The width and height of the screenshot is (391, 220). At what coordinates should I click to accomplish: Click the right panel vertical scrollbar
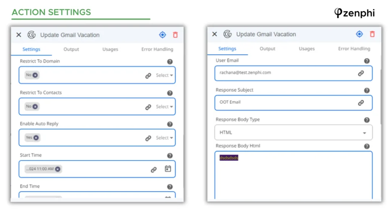pyautogui.click(x=381, y=97)
